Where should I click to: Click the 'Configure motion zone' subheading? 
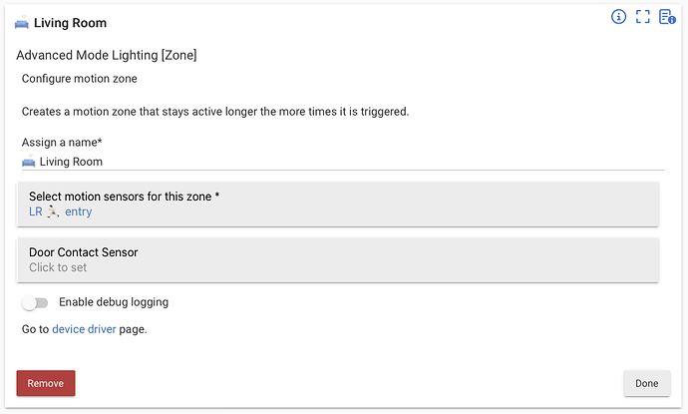[x=79, y=79]
